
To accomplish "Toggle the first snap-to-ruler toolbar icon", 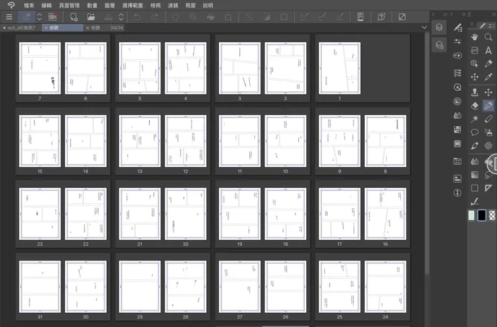I will tap(305, 17).
